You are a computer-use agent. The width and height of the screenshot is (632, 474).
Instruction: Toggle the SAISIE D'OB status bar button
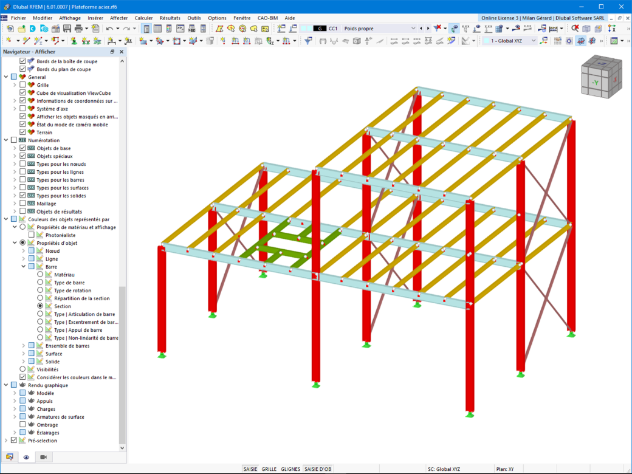point(318,469)
